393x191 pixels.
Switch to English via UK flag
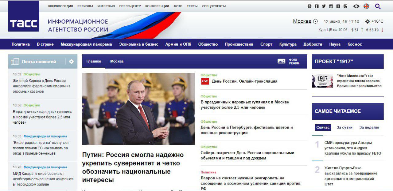click(366, 6)
